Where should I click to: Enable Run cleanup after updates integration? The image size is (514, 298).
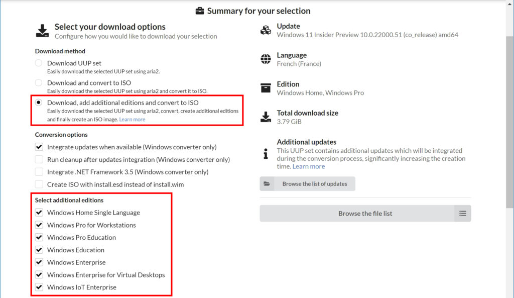coord(39,159)
